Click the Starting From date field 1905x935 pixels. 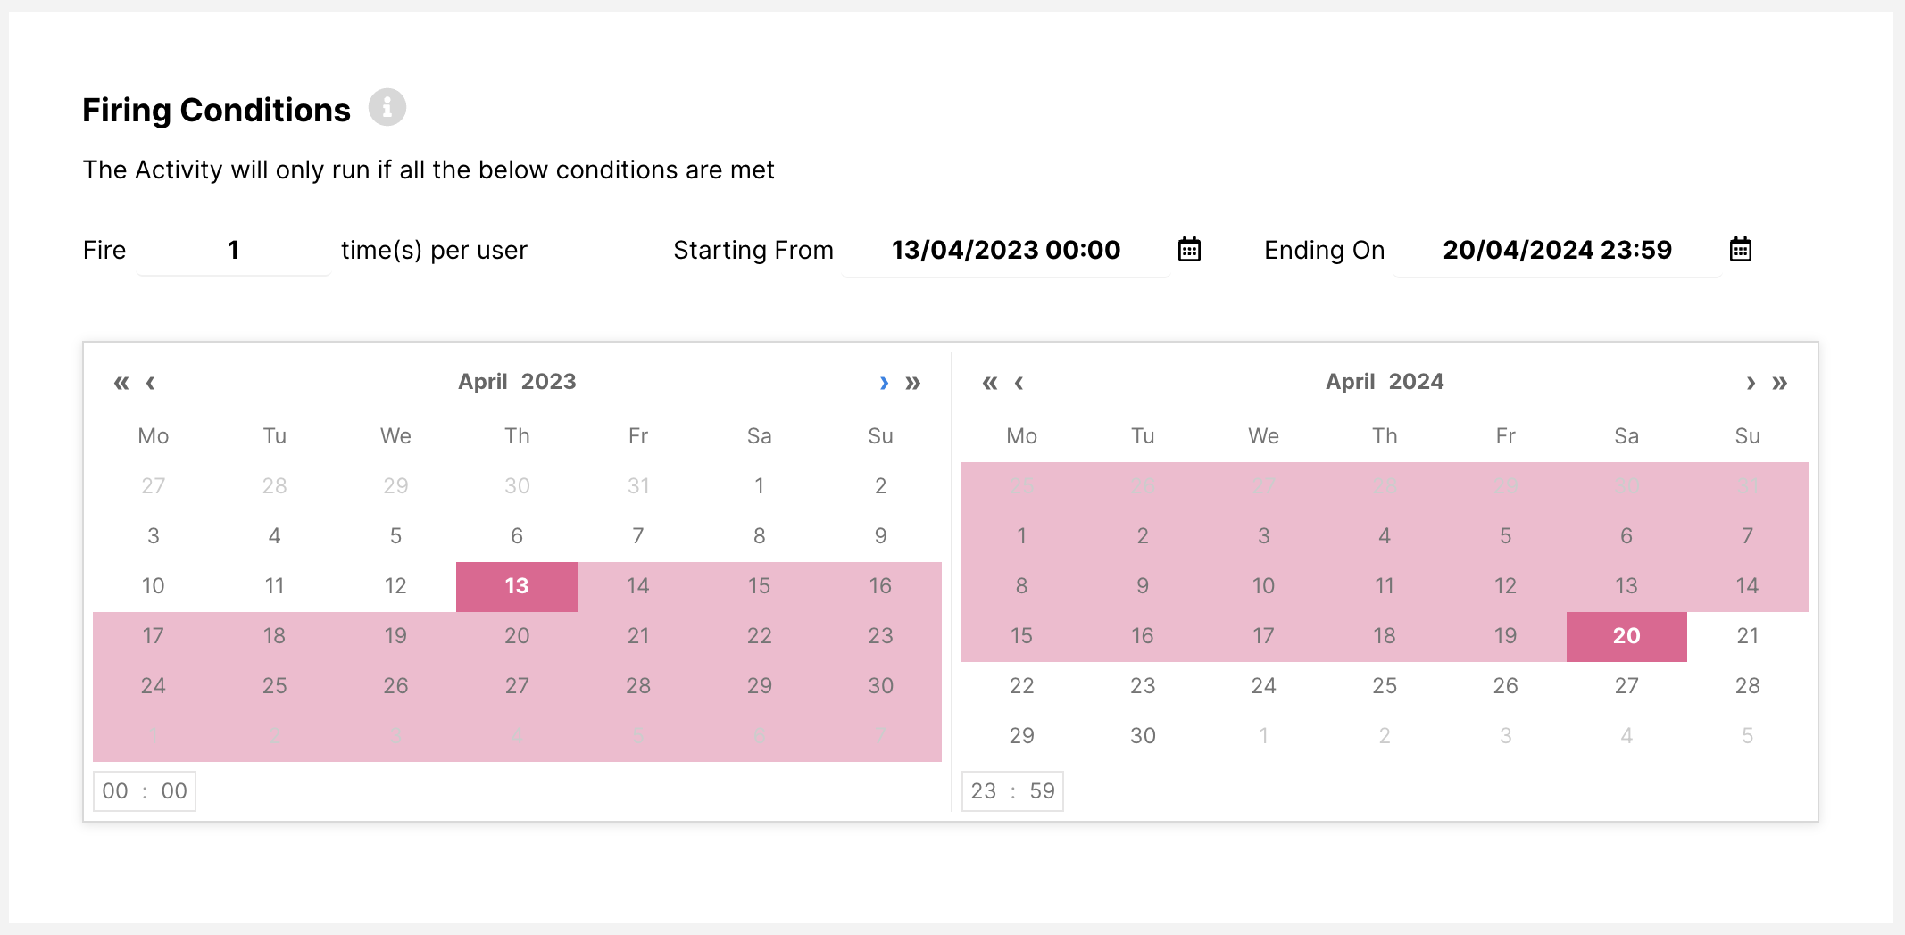pyautogui.click(x=1005, y=251)
